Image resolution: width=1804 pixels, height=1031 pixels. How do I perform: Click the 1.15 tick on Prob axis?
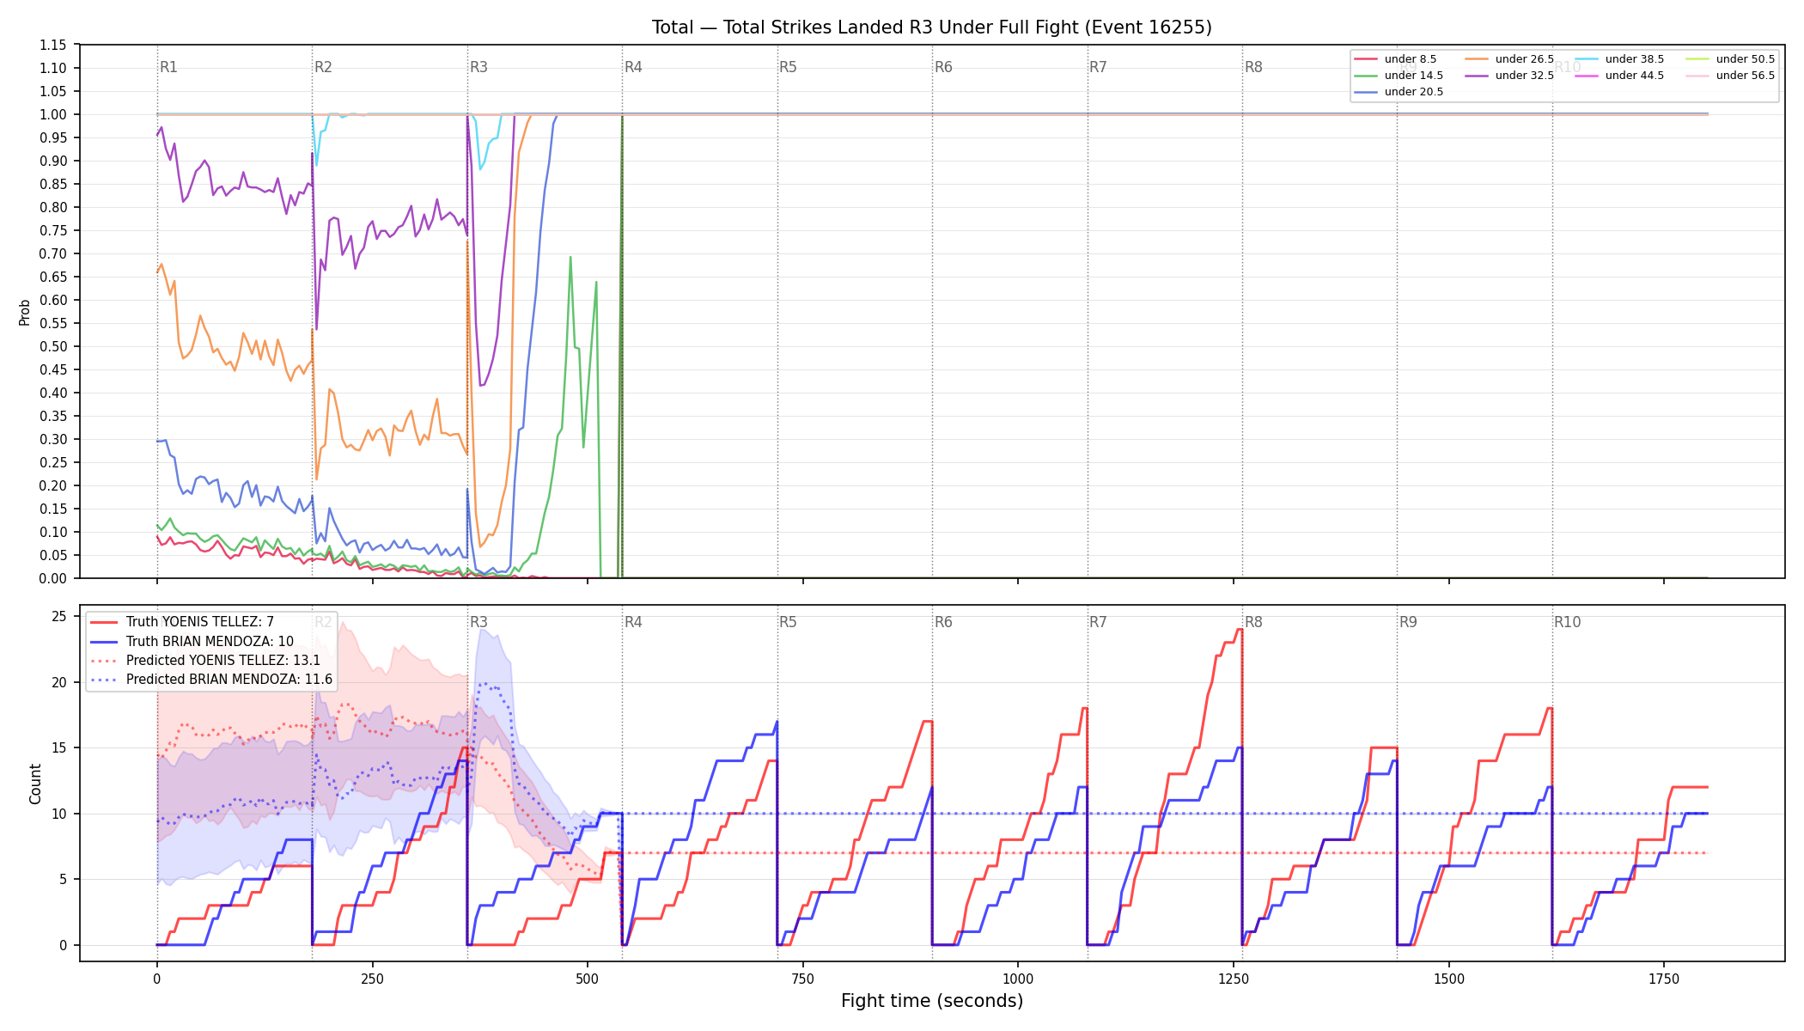point(53,45)
